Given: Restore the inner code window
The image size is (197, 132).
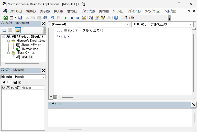Looking at the screenshot, I should click(x=189, y=11).
